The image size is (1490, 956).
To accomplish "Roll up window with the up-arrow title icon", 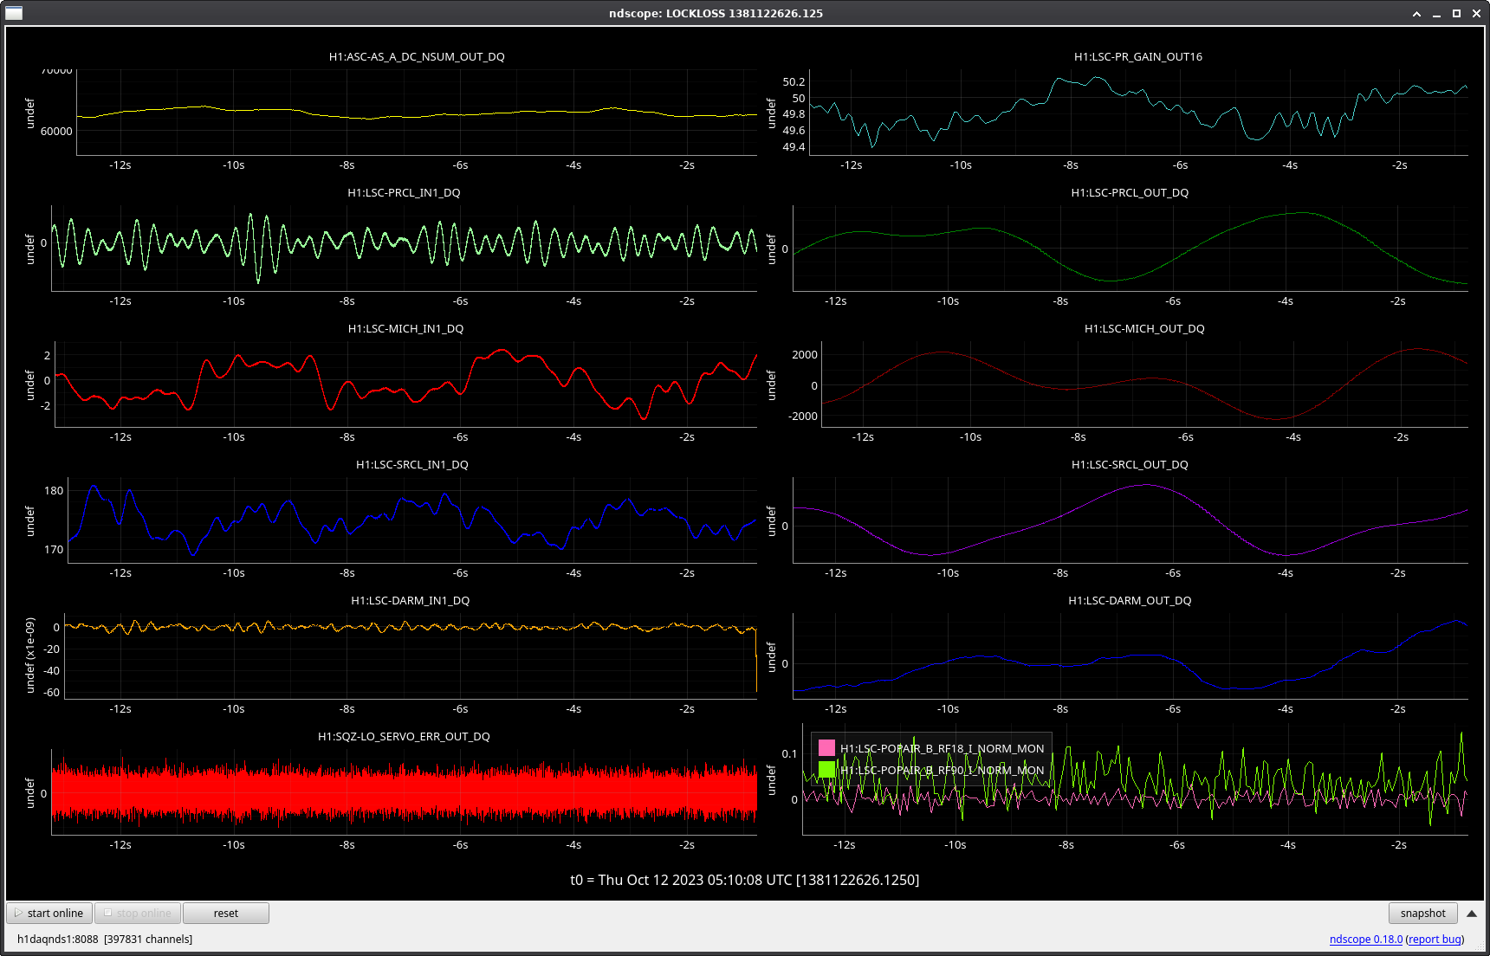I will click(x=1417, y=13).
